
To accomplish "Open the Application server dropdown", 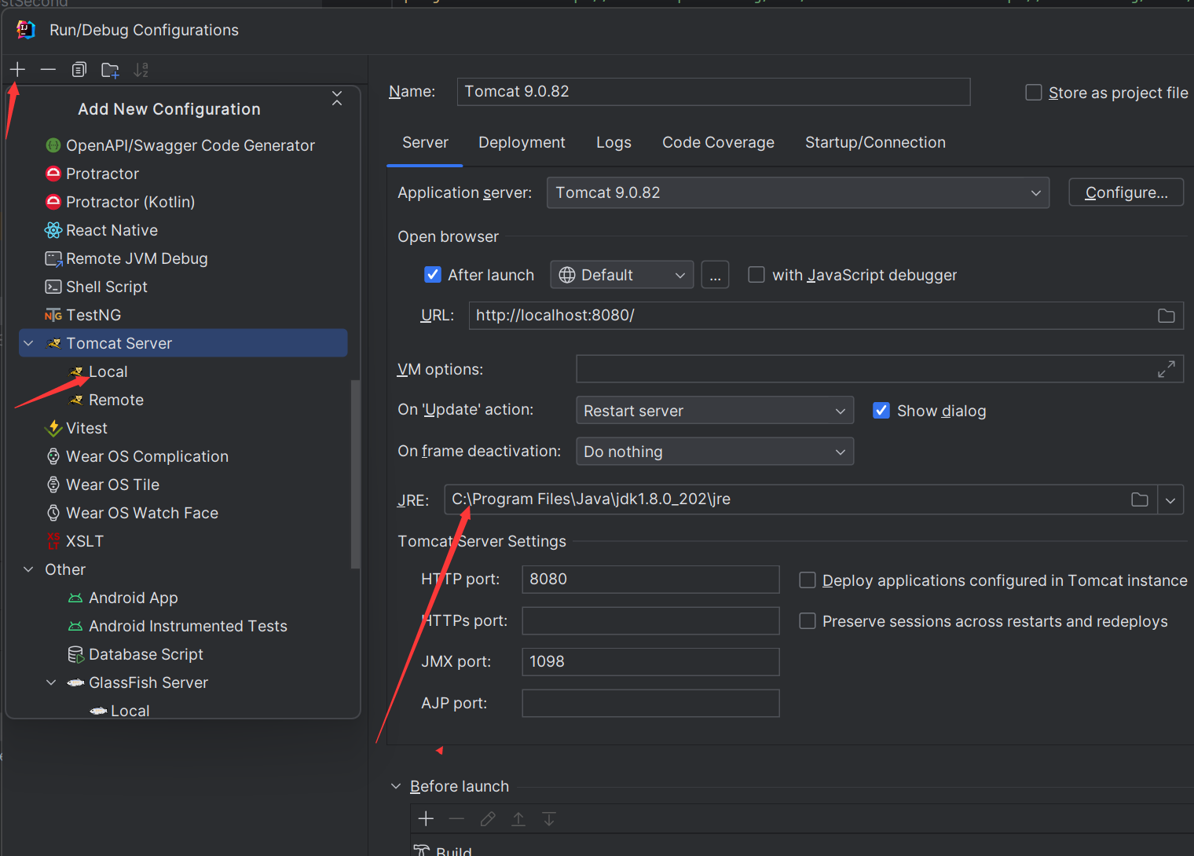I will tap(798, 192).
